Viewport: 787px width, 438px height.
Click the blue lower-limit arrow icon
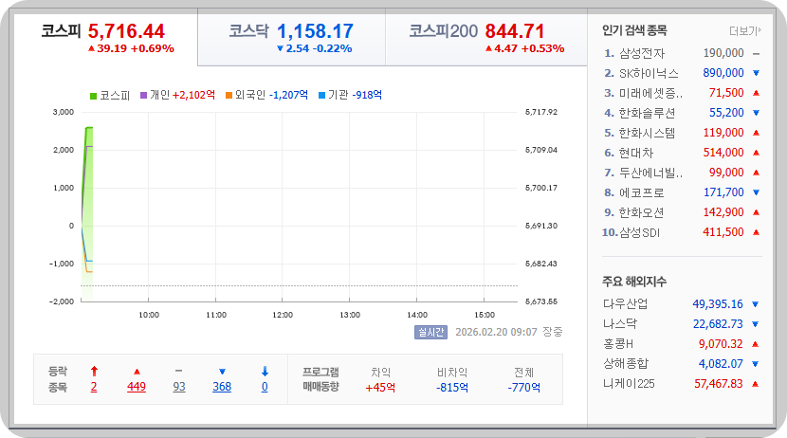[265, 372]
